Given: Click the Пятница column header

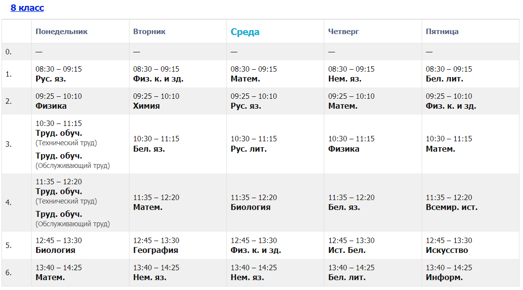Looking at the screenshot, I should (x=442, y=32).
